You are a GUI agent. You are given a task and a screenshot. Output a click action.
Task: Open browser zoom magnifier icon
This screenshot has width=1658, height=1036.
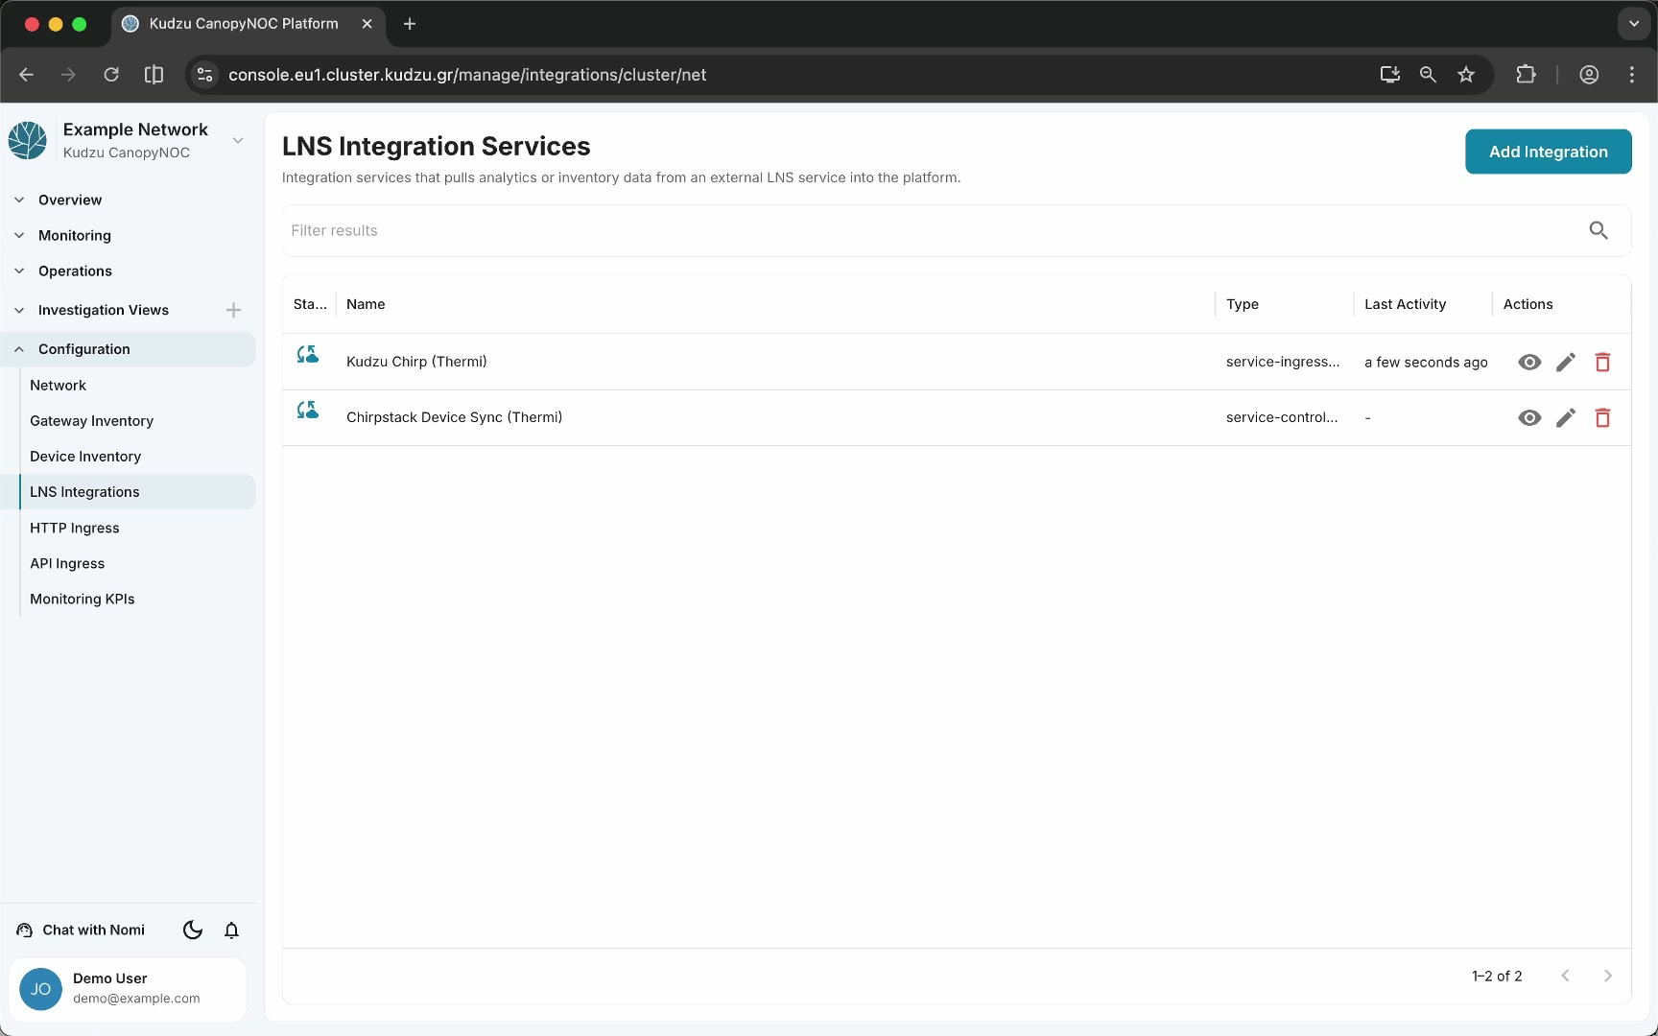(x=1428, y=75)
